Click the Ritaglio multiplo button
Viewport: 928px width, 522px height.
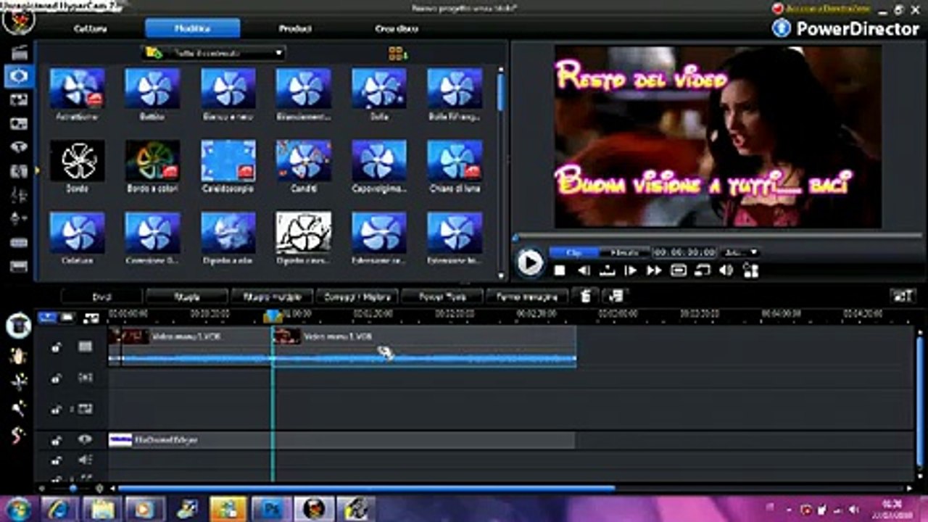271,296
